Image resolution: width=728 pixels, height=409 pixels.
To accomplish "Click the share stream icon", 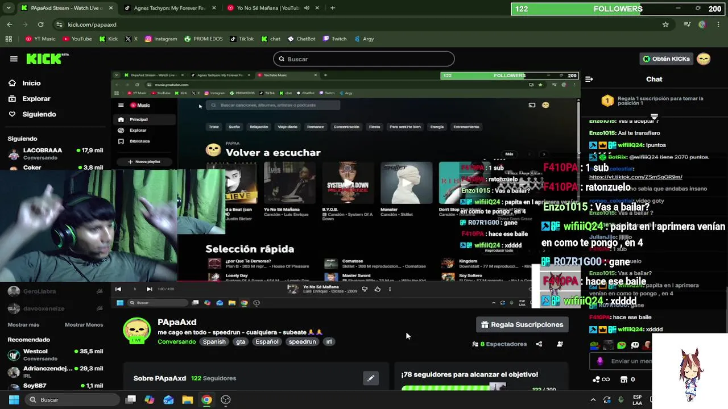I will [x=539, y=344].
